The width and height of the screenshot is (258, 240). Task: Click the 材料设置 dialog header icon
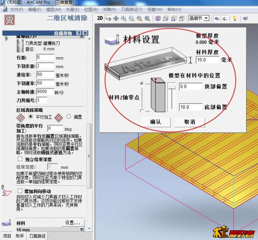coord(112,40)
